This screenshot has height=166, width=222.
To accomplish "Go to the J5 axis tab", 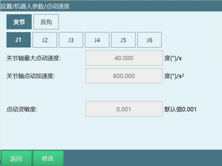I will pos(123,40).
